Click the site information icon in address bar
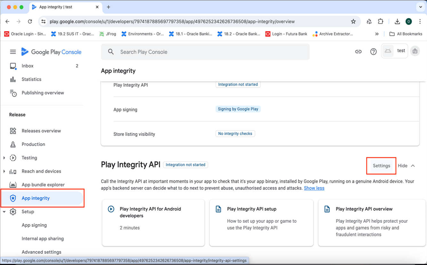 44,21
